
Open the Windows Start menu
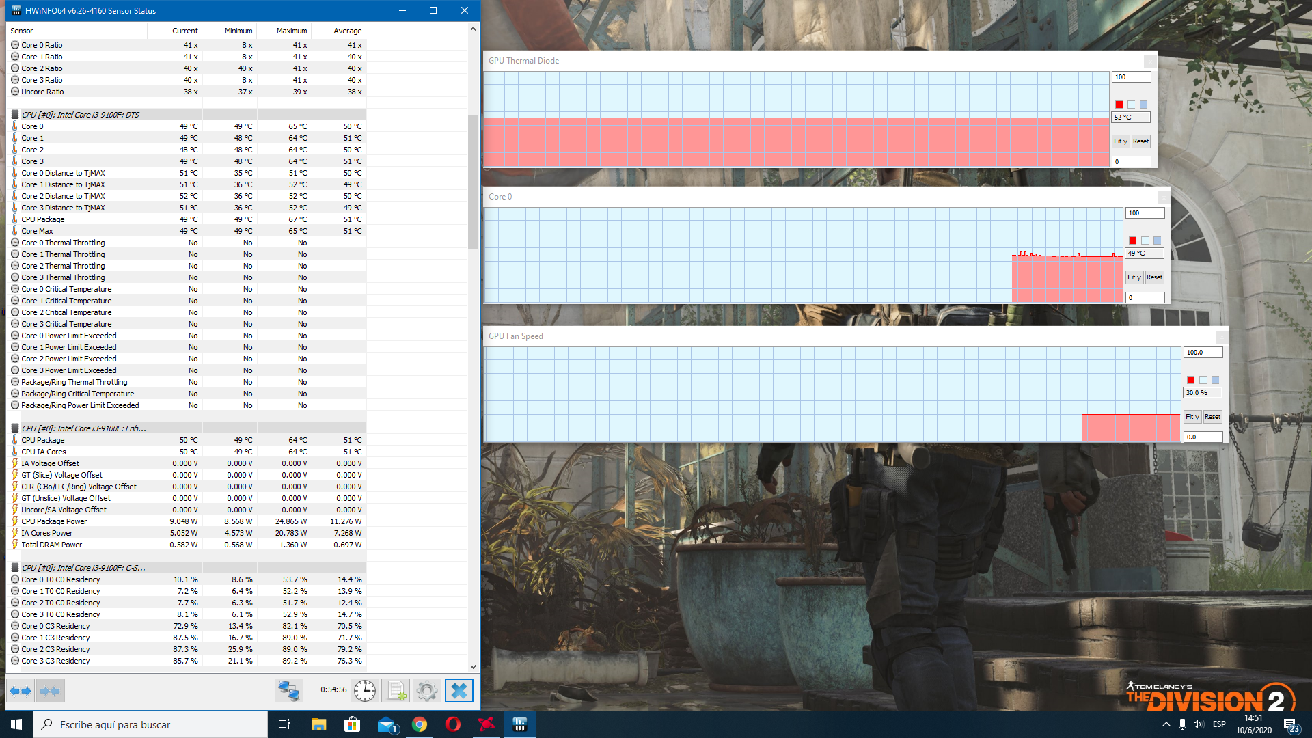(16, 724)
